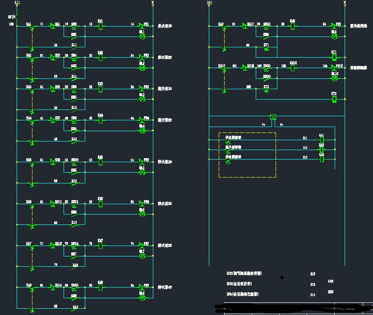Image resolution: width=373 pixels, height=315 pixels.
Task: Select the KM3 contactor coil rectangle
Action: click(x=101, y=89)
